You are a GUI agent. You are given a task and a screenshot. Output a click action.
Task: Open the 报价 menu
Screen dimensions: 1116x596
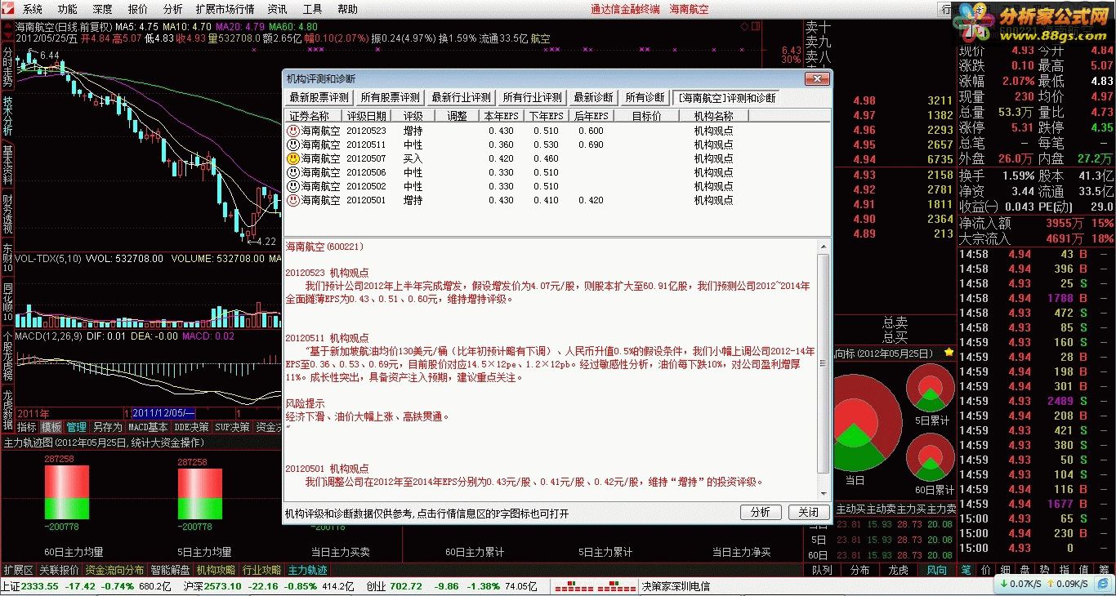pyautogui.click(x=138, y=10)
